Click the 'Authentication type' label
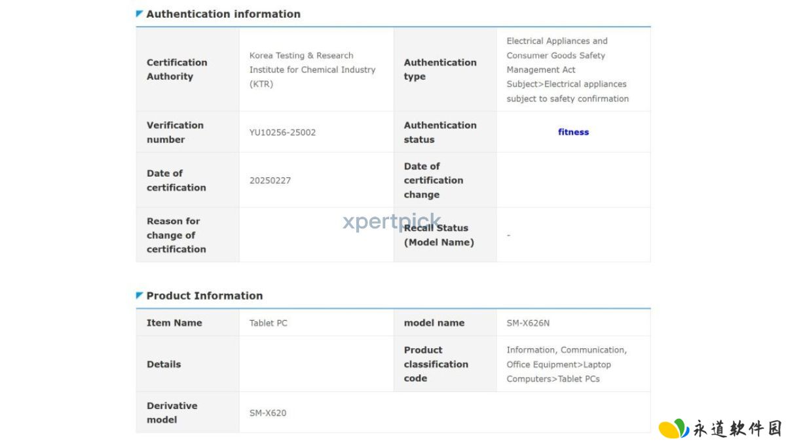The height and width of the screenshot is (445, 786). (x=440, y=69)
